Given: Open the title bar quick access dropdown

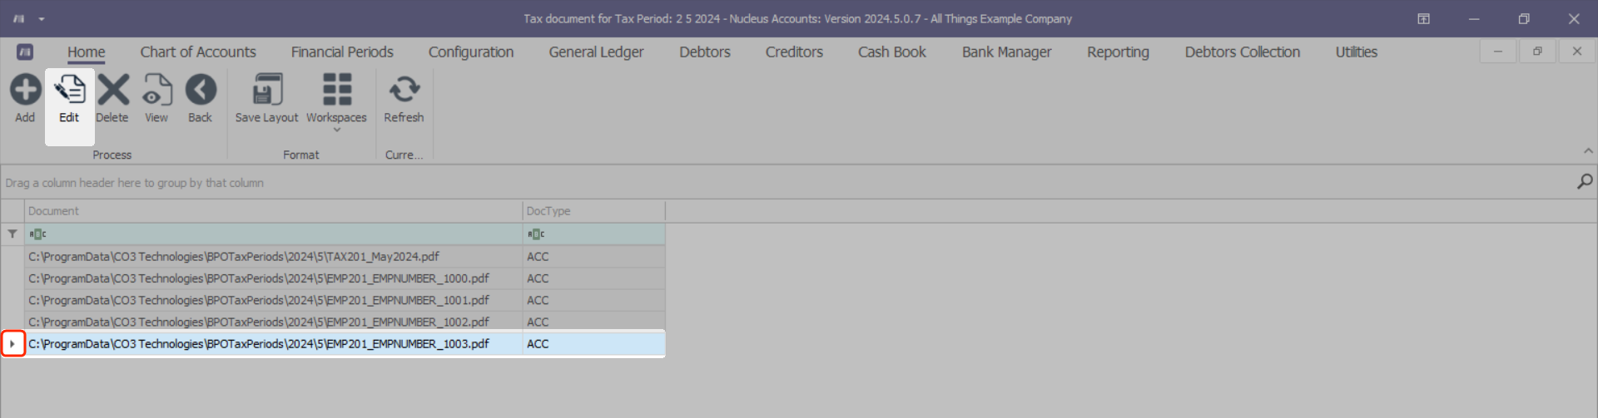Looking at the screenshot, I should click(42, 18).
